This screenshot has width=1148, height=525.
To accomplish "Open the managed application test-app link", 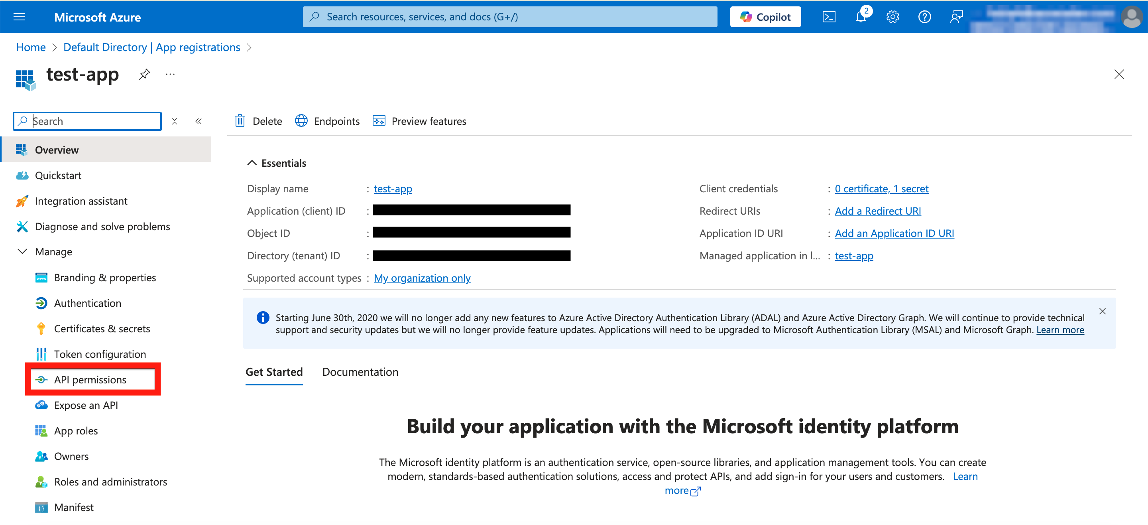I will pos(853,256).
